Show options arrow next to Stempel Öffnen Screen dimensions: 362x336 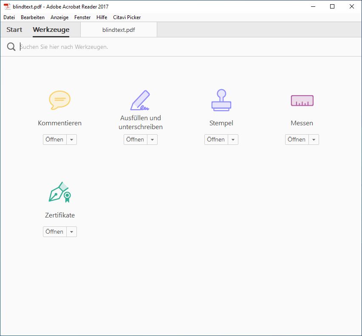pyautogui.click(x=233, y=140)
